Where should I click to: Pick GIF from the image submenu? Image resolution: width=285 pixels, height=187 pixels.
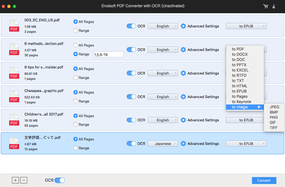(274, 122)
